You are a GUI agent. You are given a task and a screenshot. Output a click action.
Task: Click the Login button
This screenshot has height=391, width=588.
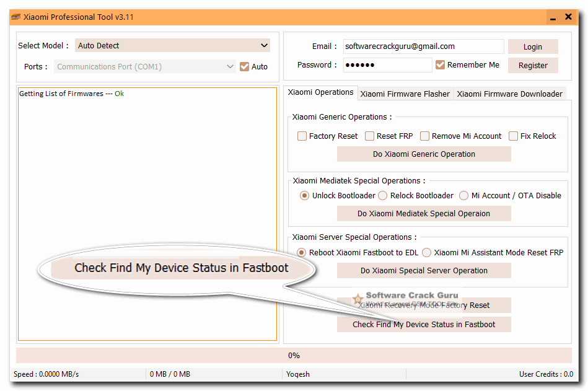[533, 47]
